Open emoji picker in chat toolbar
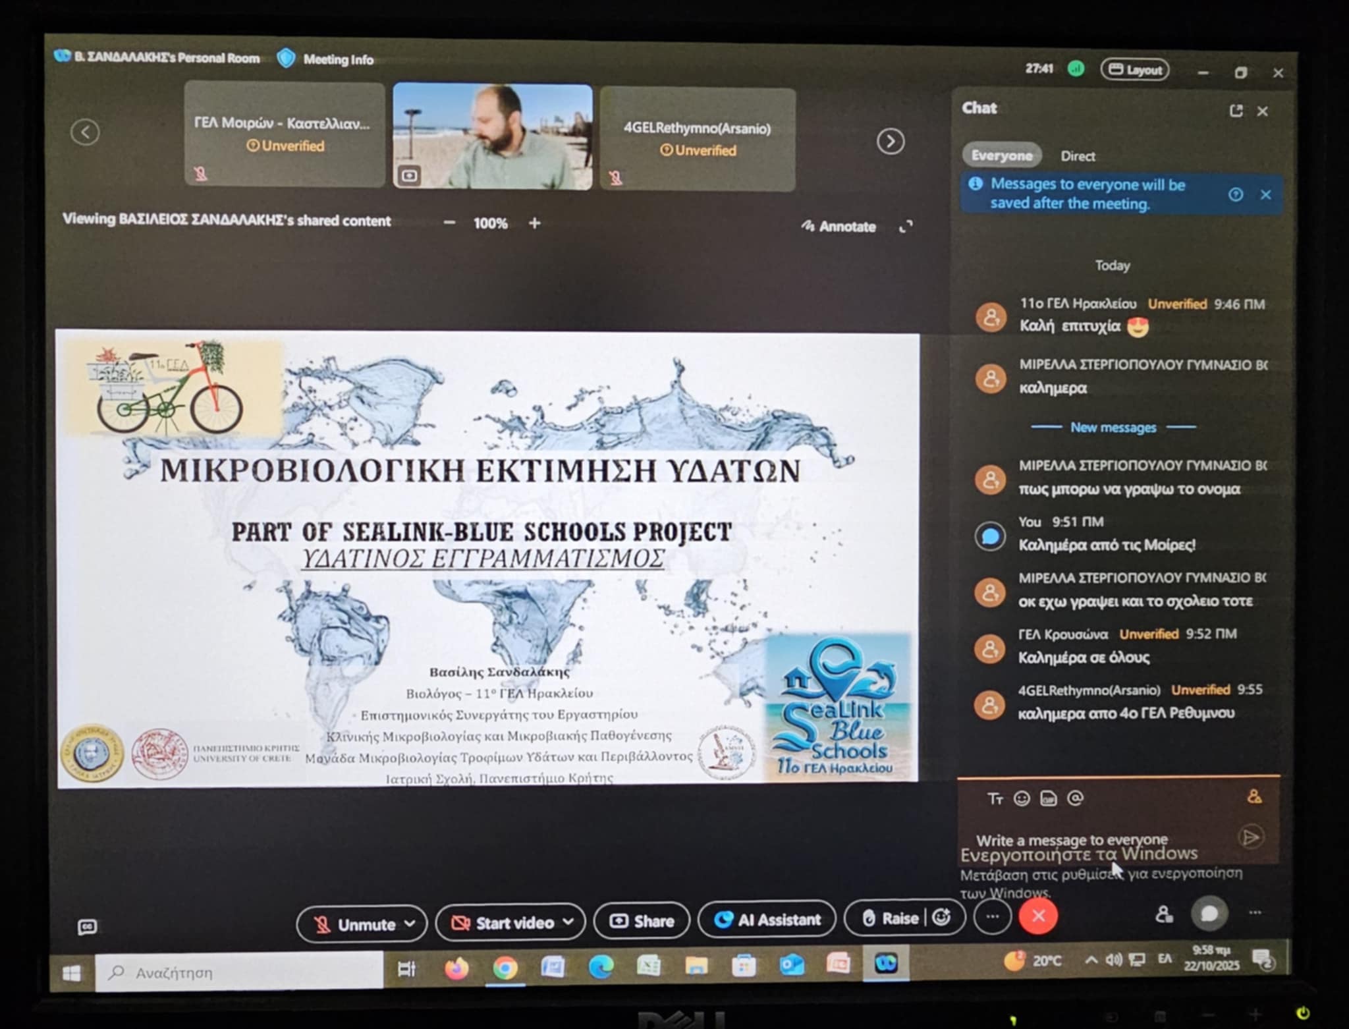 [x=1022, y=798]
